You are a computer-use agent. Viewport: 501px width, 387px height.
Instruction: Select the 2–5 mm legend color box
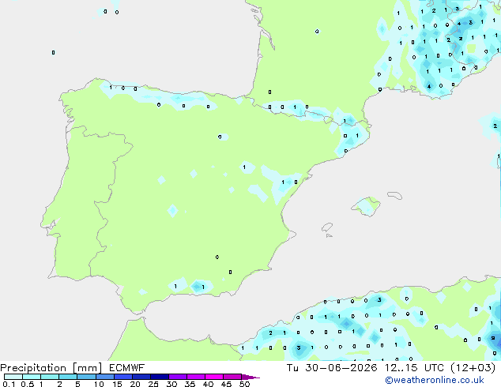[68, 377]
